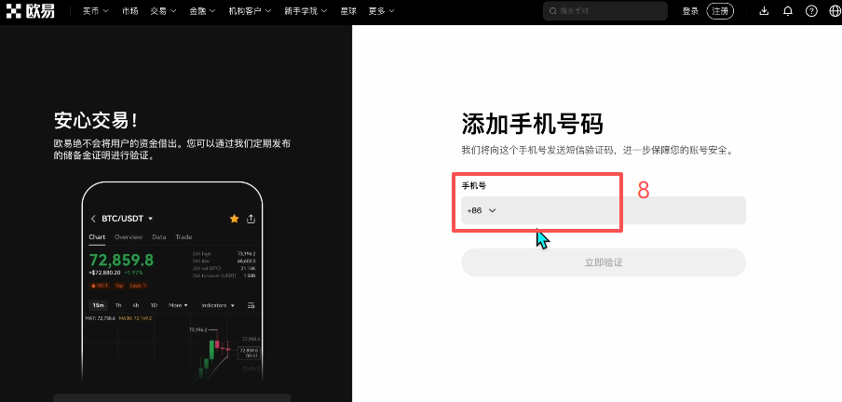Open the BTC/USDT pair dropdown

pyautogui.click(x=128, y=219)
